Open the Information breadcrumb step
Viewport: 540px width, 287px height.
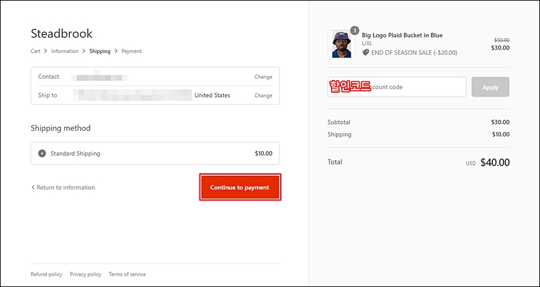pos(65,51)
